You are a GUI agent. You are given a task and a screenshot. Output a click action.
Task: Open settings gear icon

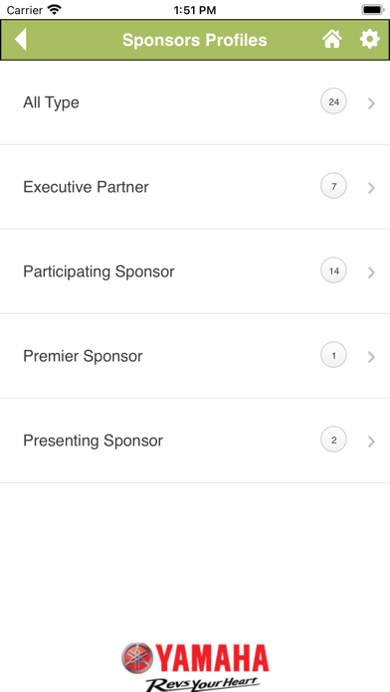pyautogui.click(x=370, y=39)
